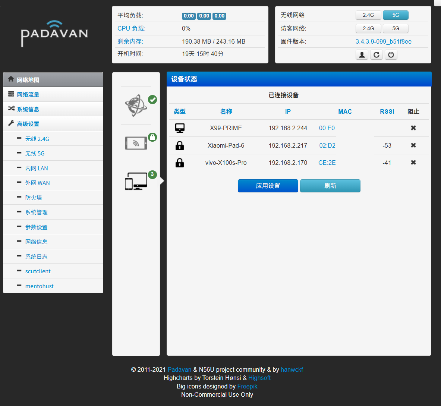Toggle the wireless network 5G button
The width and height of the screenshot is (441, 406).
coord(396,15)
